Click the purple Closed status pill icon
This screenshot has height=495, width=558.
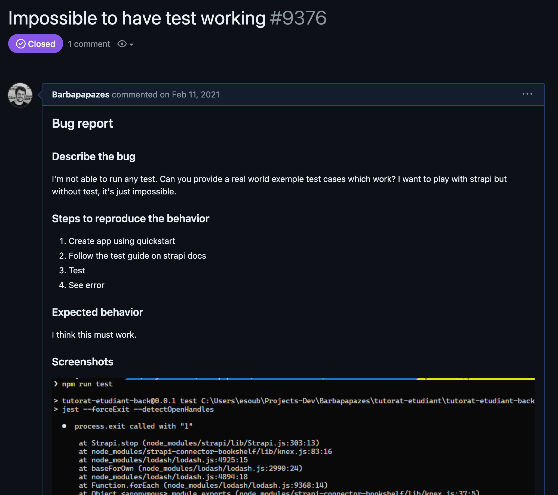[35, 43]
